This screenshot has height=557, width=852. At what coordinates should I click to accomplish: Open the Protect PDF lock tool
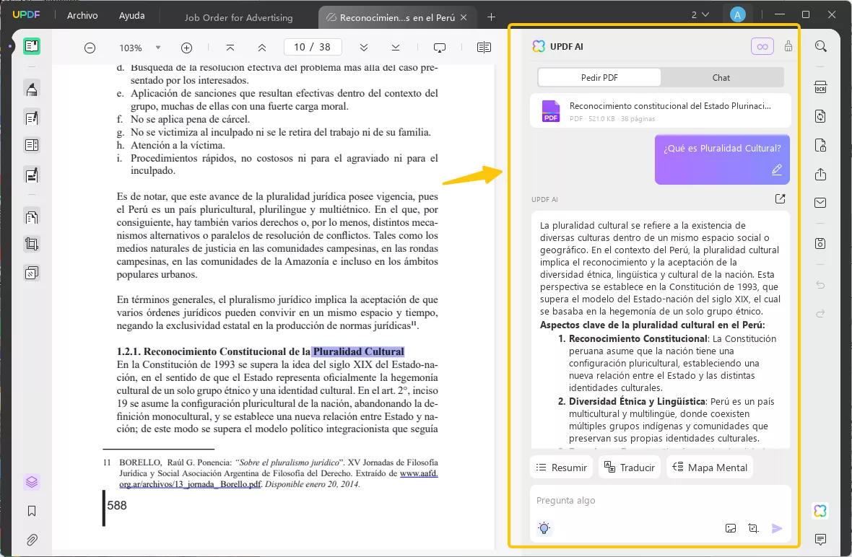[x=820, y=145]
